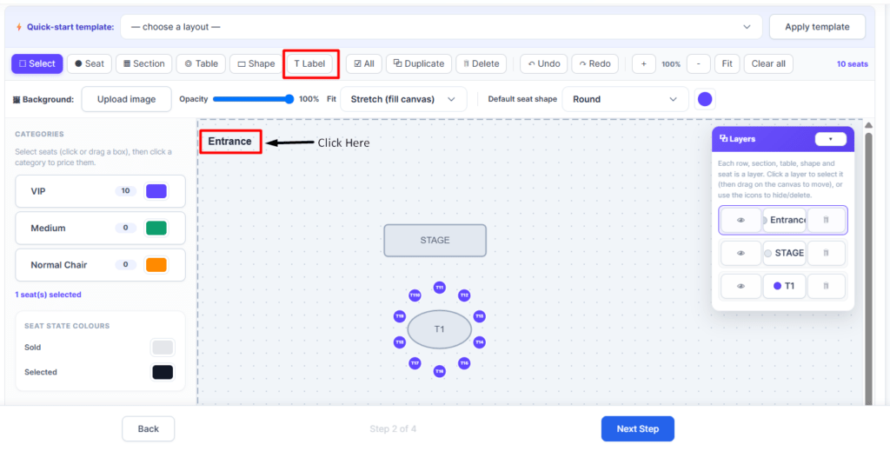Toggle visibility of the T1 layer
890x451 pixels.
tap(741, 287)
